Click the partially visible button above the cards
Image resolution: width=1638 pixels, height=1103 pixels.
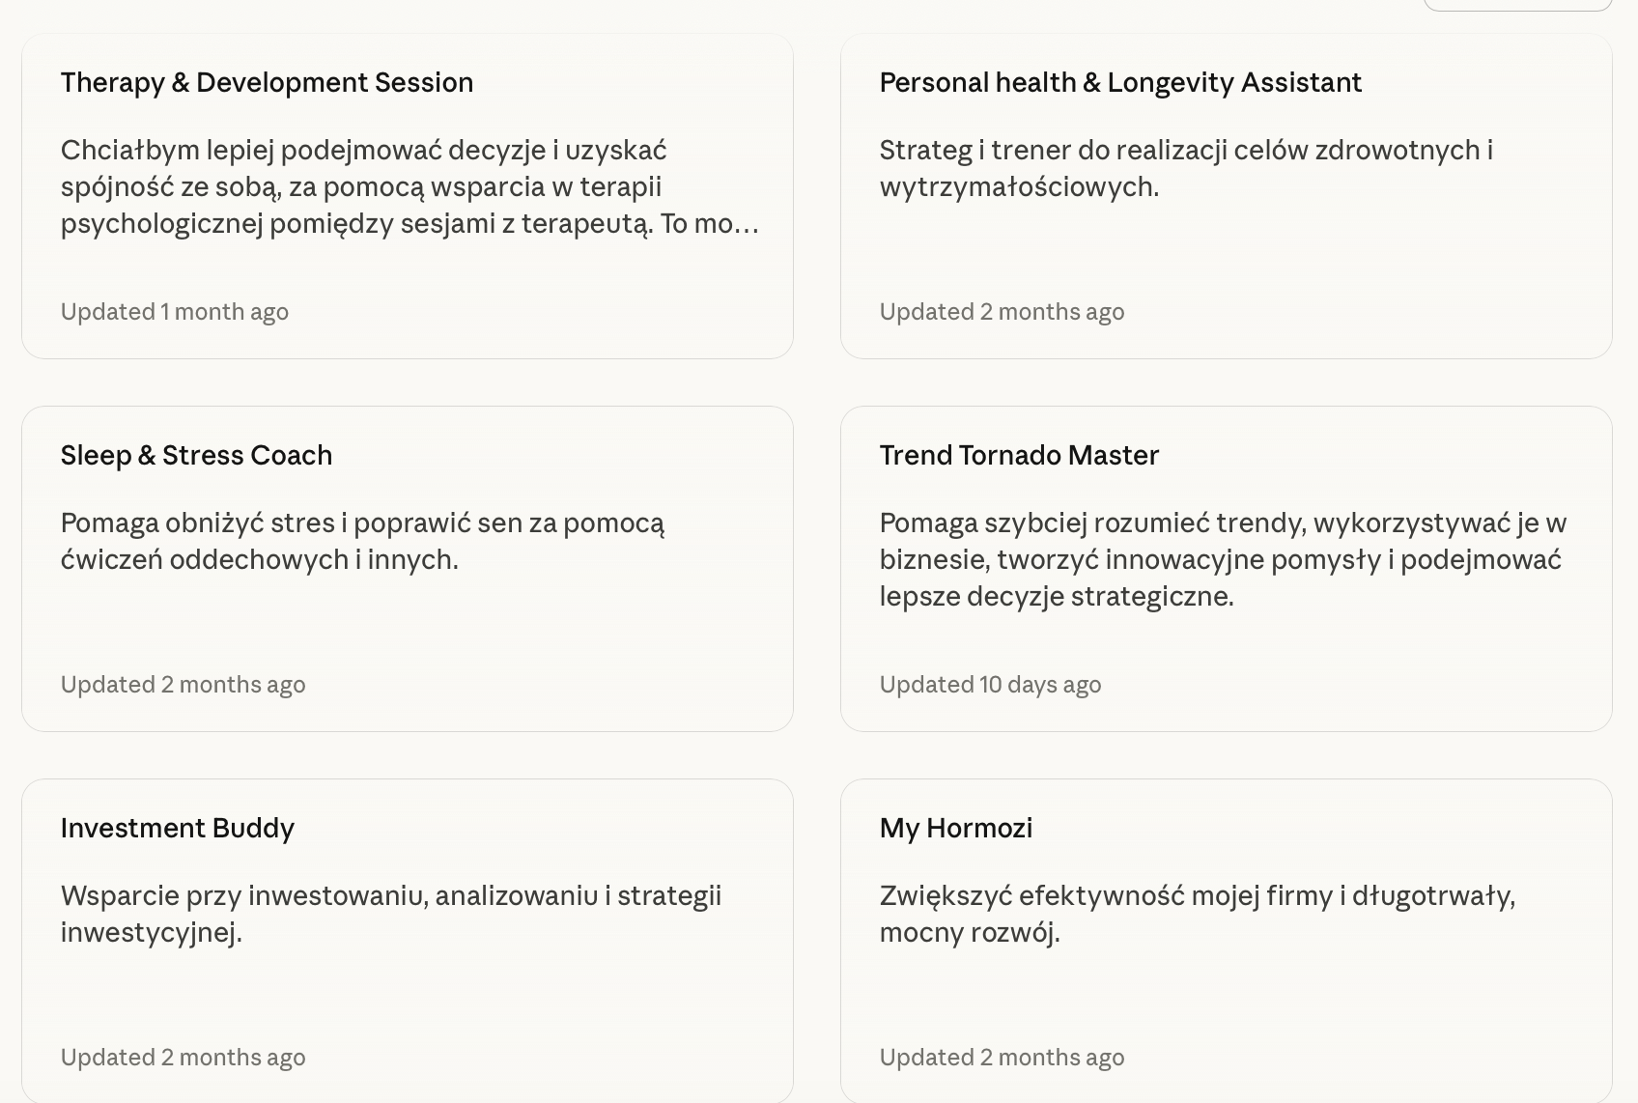(x=1517, y=5)
